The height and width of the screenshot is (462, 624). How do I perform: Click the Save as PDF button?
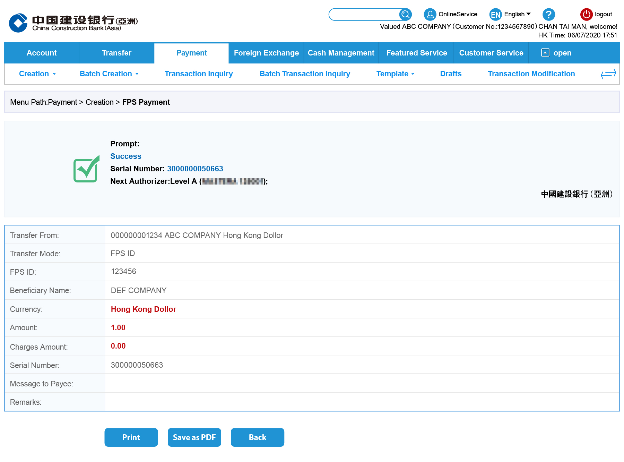[x=194, y=437]
